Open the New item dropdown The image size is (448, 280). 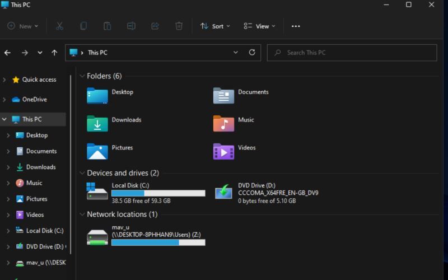point(22,26)
